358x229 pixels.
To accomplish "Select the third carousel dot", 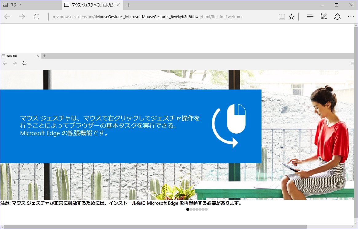I will point(194,209).
